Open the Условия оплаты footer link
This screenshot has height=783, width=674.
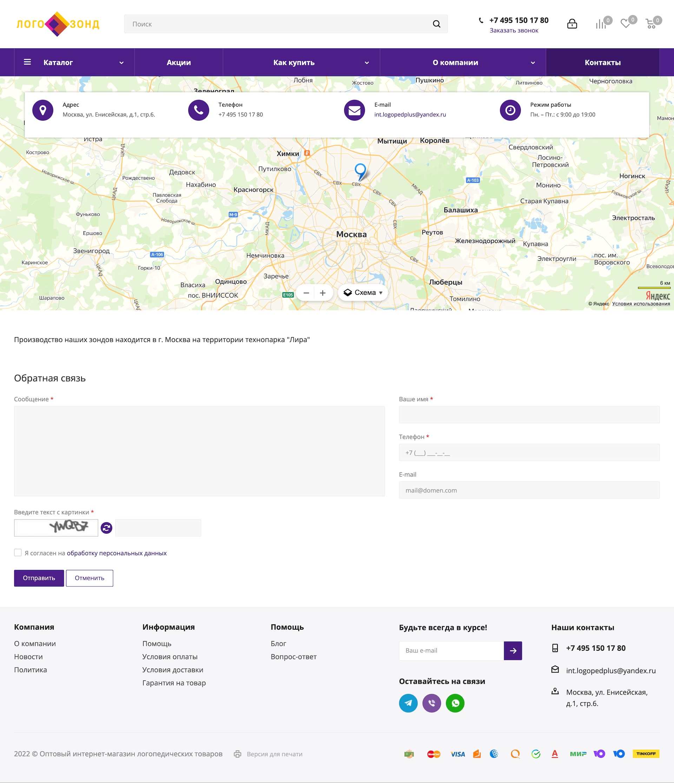(170, 657)
